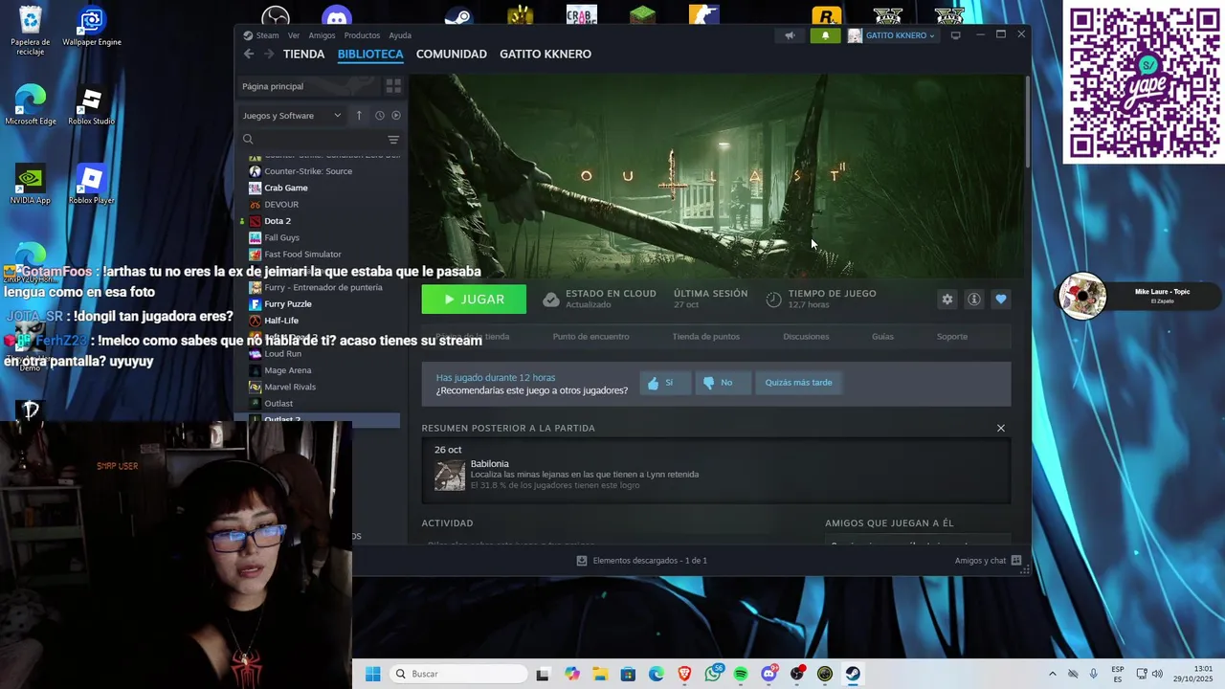Image resolution: width=1225 pixels, height=689 pixels.
Task: Open the Discusiones tab
Action: (806, 337)
